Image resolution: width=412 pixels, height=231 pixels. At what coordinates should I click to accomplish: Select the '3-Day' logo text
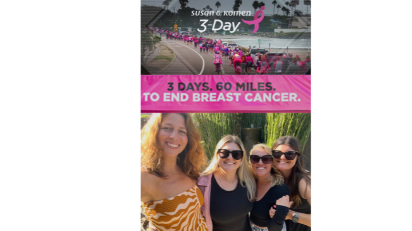(x=219, y=26)
